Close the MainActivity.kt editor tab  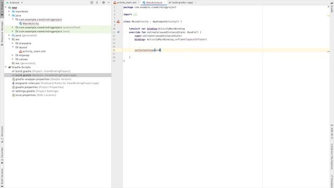pos(165,3)
